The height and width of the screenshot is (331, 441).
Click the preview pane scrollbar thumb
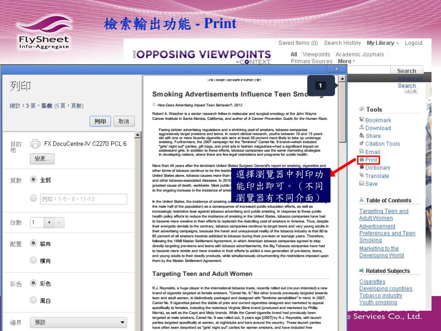click(342, 112)
